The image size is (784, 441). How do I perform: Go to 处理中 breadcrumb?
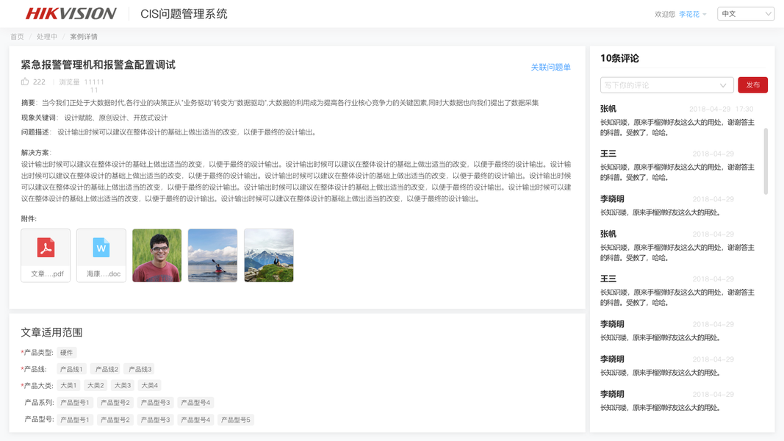click(x=47, y=37)
